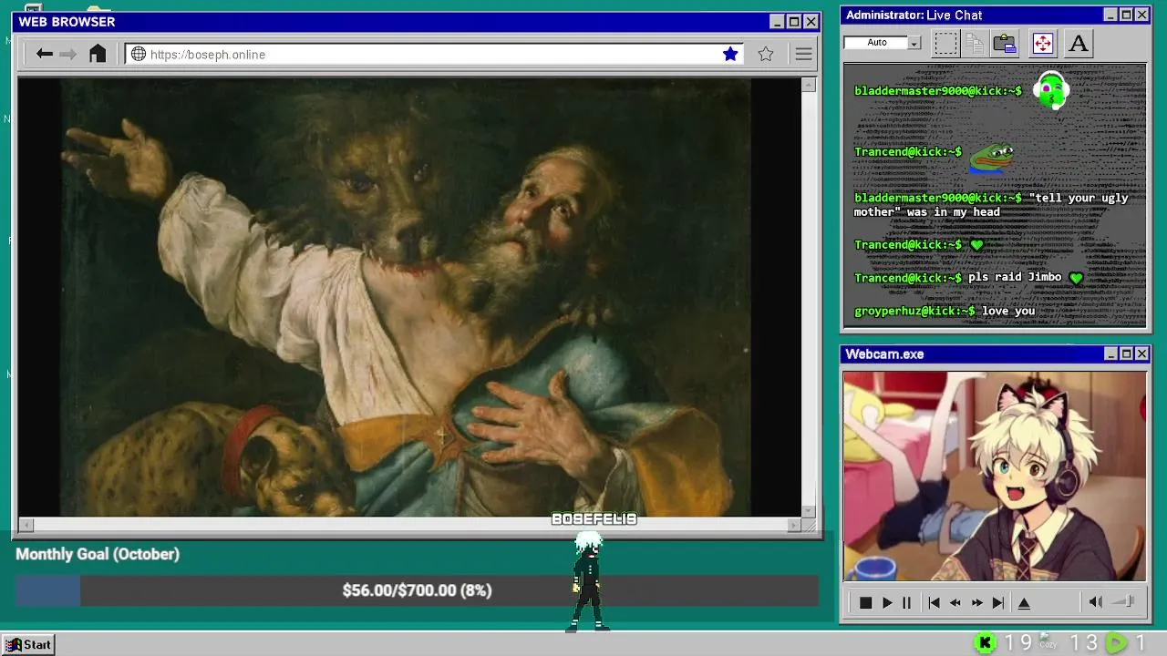Click 'love you' message from groyperhuz
The height and width of the screenshot is (656, 1167).
(x=1008, y=311)
